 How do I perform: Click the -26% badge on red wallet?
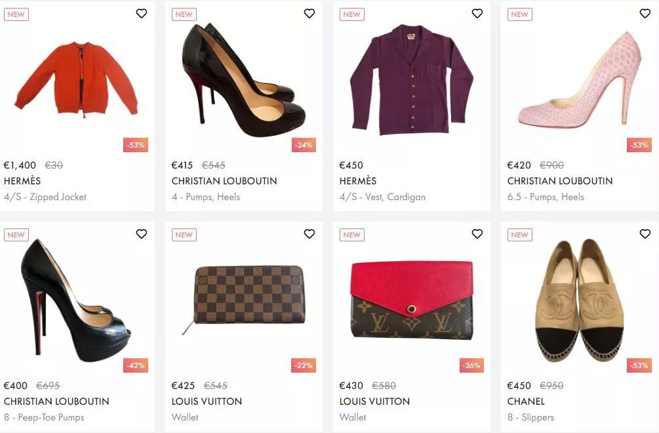[x=471, y=365]
